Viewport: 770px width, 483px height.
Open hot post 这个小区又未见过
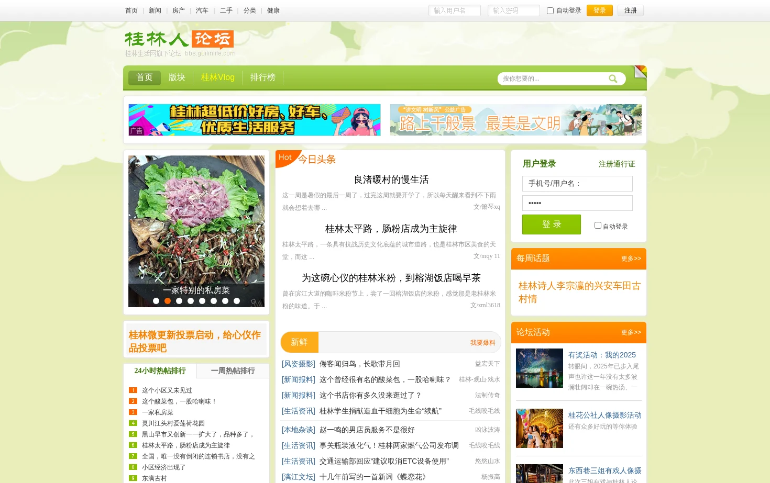[x=167, y=390]
